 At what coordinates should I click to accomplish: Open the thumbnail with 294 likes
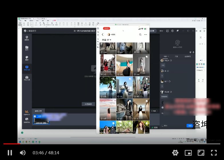point(141,65)
